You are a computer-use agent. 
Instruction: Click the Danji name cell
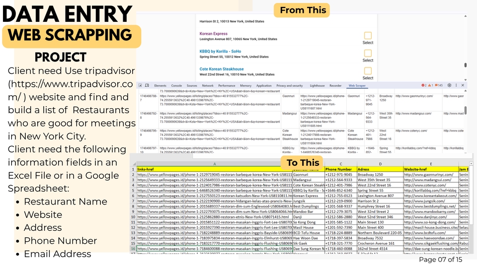pos(309,217)
